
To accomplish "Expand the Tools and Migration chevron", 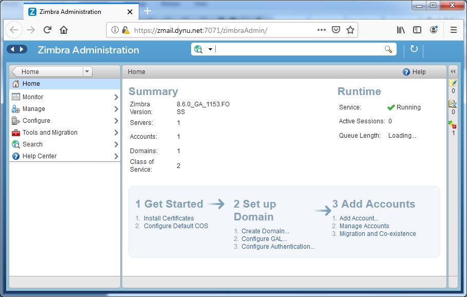I will pos(116,133).
